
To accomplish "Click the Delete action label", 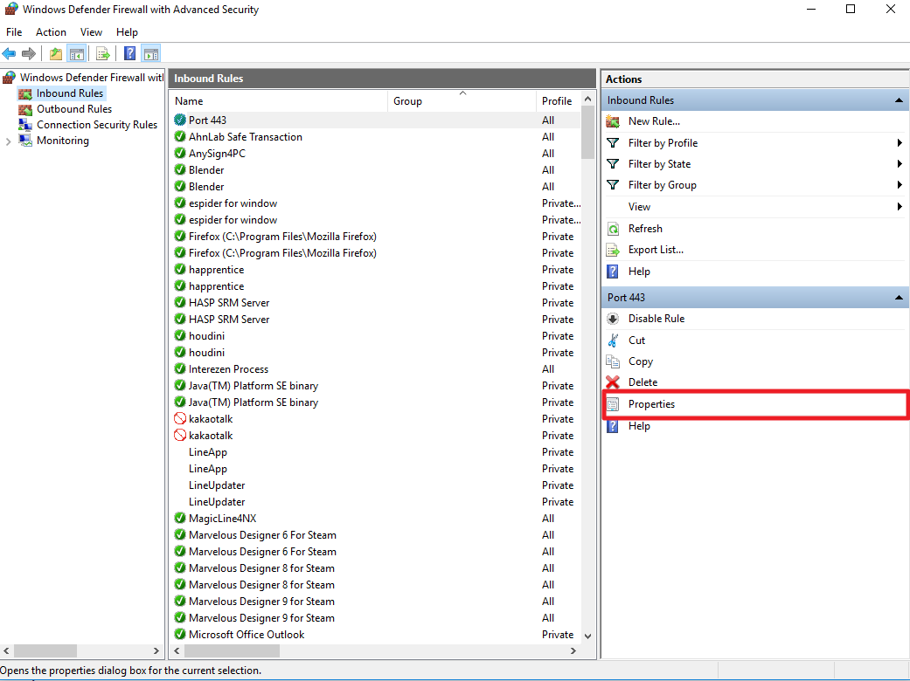I will point(643,382).
